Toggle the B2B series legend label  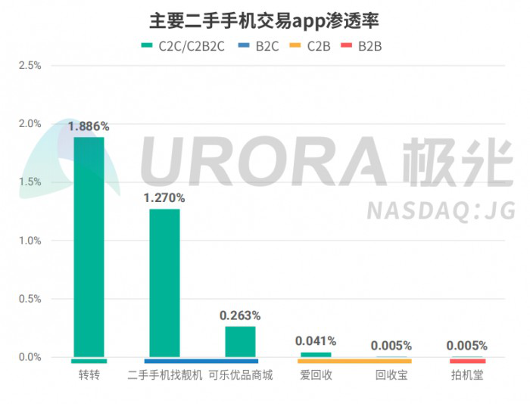point(370,46)
